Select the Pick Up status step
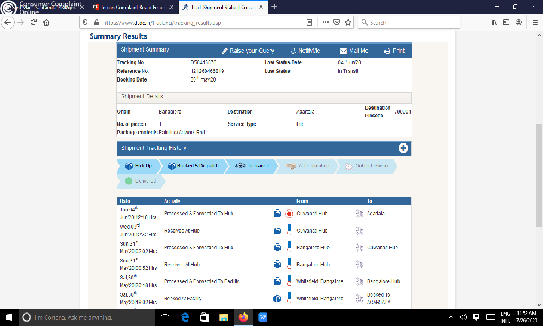The height and width of the screenshot is (326, 543). (138, 166)
